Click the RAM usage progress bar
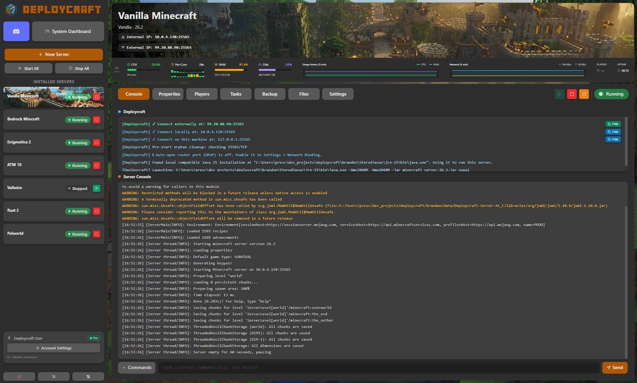Viewport: 637px width, 383px height. (x=231, y=70)
